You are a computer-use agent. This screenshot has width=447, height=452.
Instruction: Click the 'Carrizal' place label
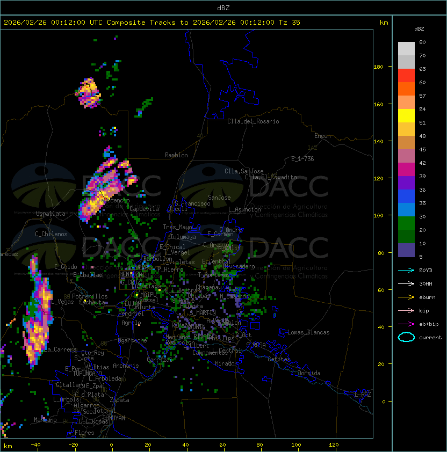[160, 360]
